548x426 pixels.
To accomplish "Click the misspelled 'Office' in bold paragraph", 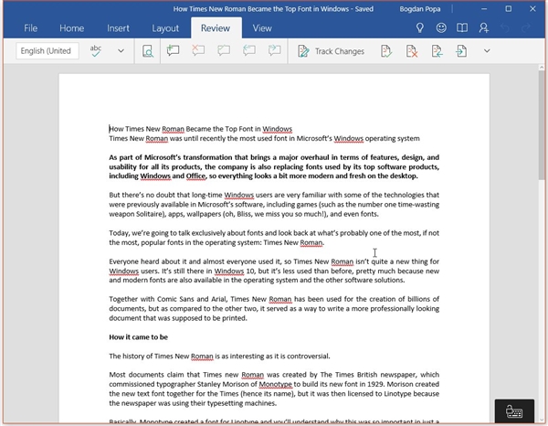I will (195, 176).
